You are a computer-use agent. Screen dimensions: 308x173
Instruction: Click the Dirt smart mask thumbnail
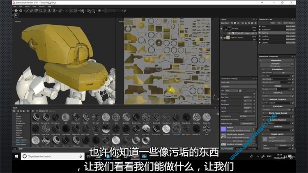(x=66, y=117)
